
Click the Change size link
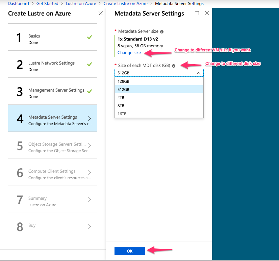[x=129, y=53]
